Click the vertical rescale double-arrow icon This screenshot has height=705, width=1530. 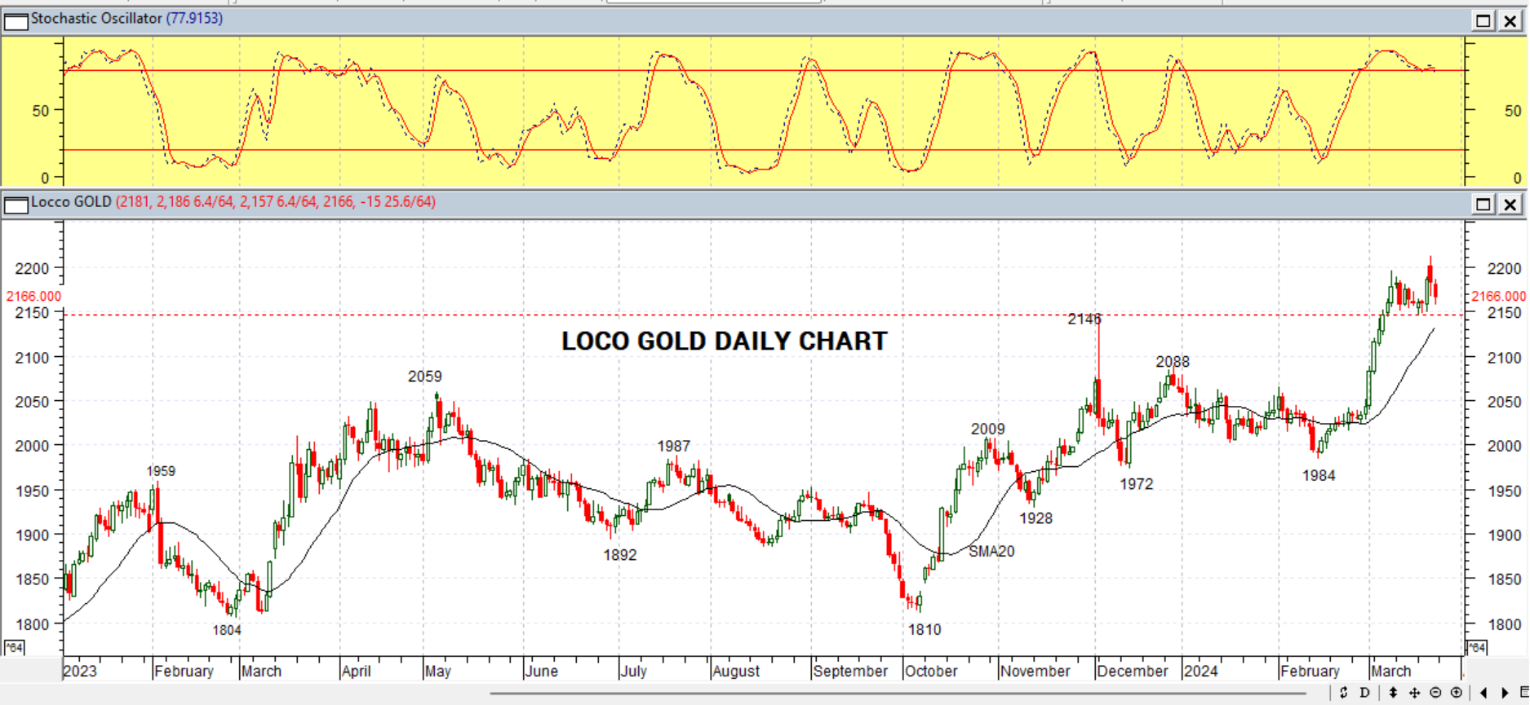point(1393,693)
